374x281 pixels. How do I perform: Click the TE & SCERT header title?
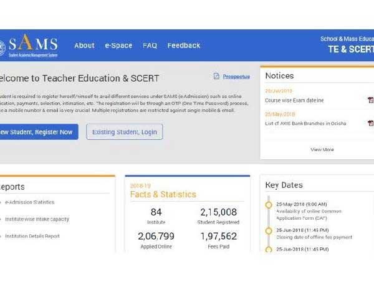click(x=350, y=50)
